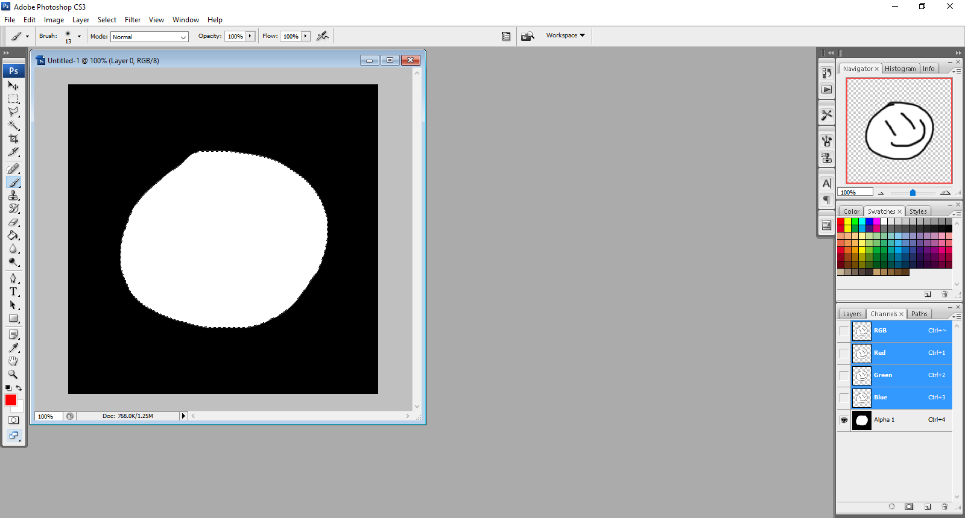
Task: Enable airbrush capabilities
Action: tap(323, 36)
